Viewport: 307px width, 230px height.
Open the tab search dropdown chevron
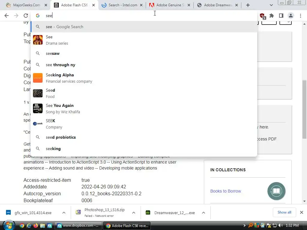click(x=271, y=5)
